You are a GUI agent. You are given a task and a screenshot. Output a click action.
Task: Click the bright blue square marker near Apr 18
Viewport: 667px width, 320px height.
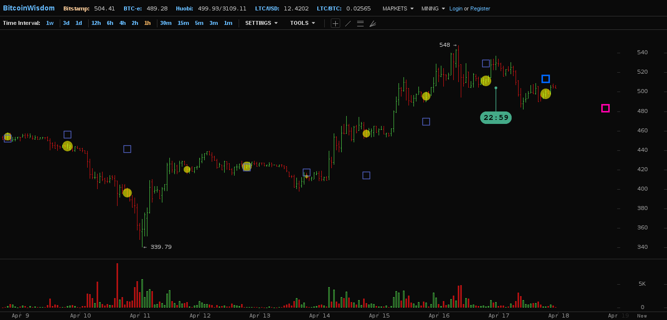[545, 79]
